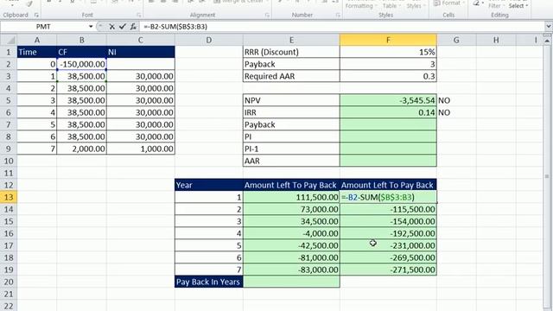Screen dimensions: 553x311
Task: Click the Select All corner of the grid
Action: click(x=9, y=40)
